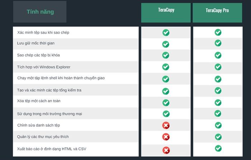Click the Xuất báo cáo ở định dạng HTML và CSV text
Viewport: 251px width, 160px height.
click(52, 149)
